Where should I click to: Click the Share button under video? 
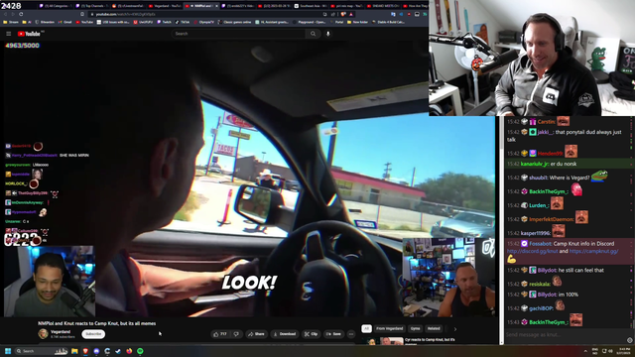point(256,334)
